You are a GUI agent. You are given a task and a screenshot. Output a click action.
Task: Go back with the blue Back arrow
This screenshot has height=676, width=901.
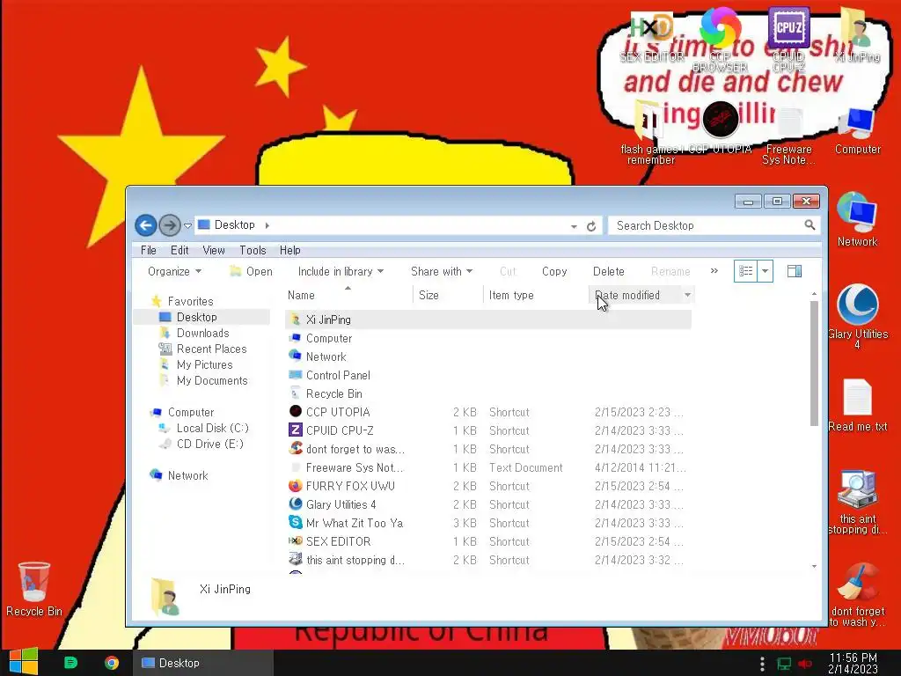pos(146,225)
